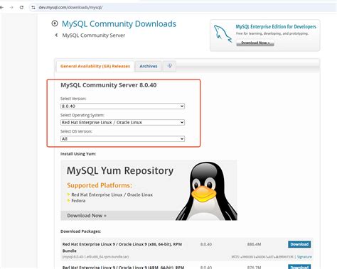
Task: Click the back chevron before MySQL Community Server
Action: coord(56,35)
